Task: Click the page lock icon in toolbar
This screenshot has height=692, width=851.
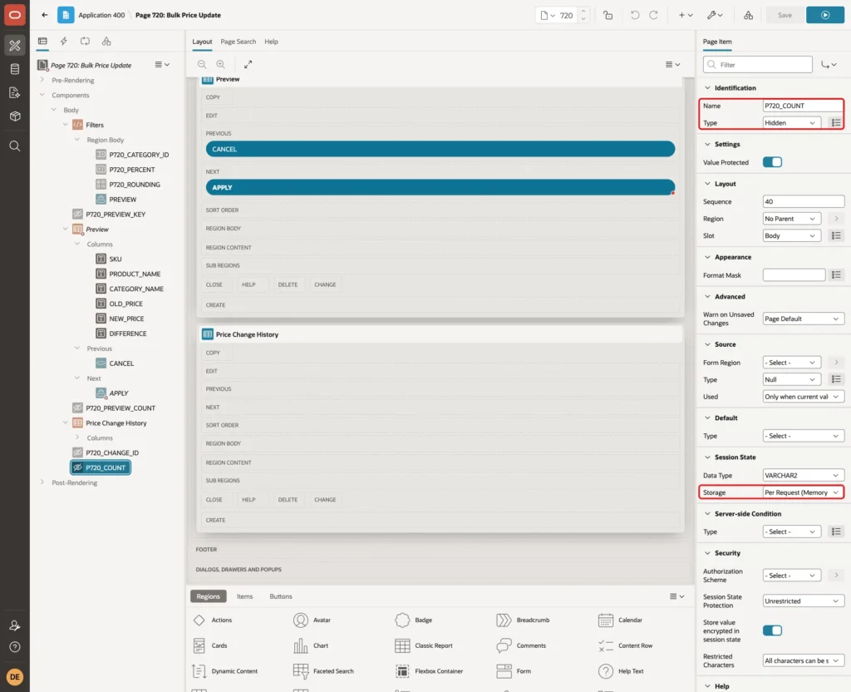Action: click(608, 15)
